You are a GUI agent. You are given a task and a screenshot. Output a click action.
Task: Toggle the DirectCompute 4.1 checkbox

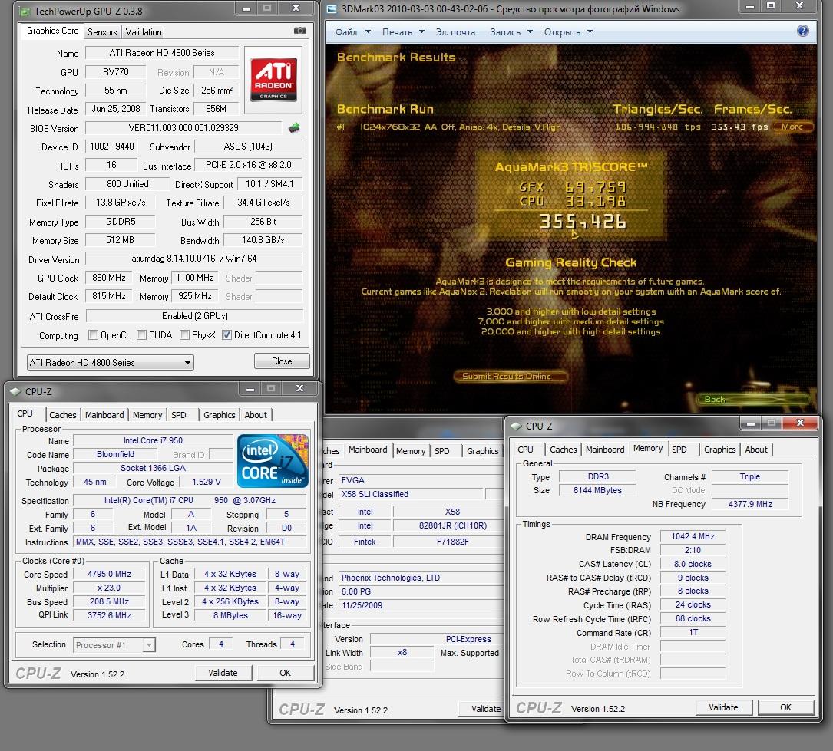pos(226,335)
